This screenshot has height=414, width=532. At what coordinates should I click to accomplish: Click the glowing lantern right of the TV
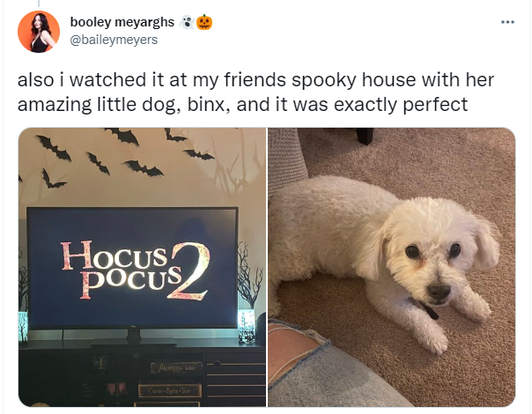pyautogui.click(x=246, y=325)
